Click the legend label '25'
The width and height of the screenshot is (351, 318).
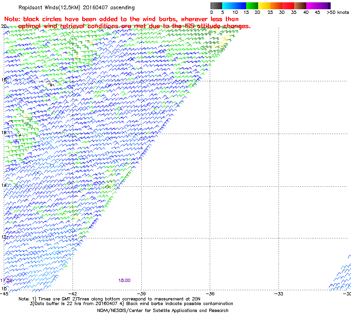coord(270,12)
